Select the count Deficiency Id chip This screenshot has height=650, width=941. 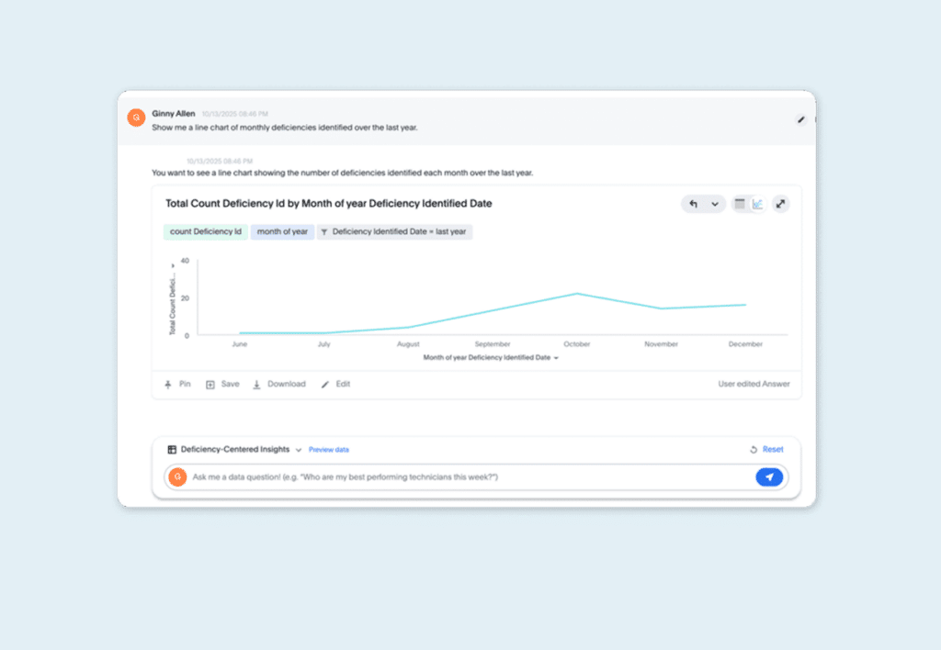205,231
